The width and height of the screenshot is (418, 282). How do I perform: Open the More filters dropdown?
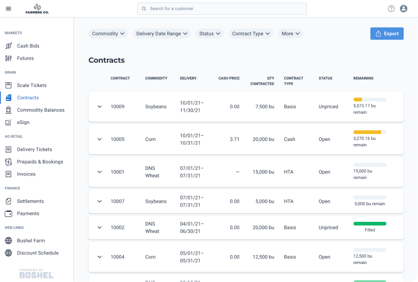[290, 33]
